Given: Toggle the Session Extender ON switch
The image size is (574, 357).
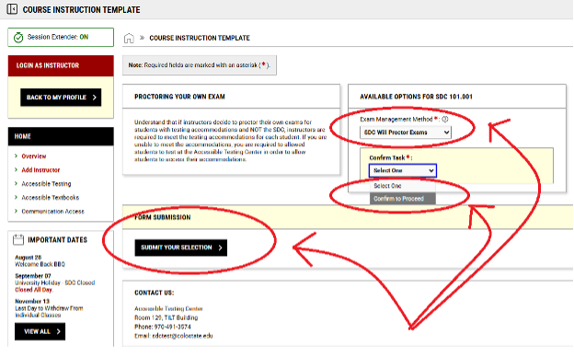Looking at the screenshot, I should point(84,37).
